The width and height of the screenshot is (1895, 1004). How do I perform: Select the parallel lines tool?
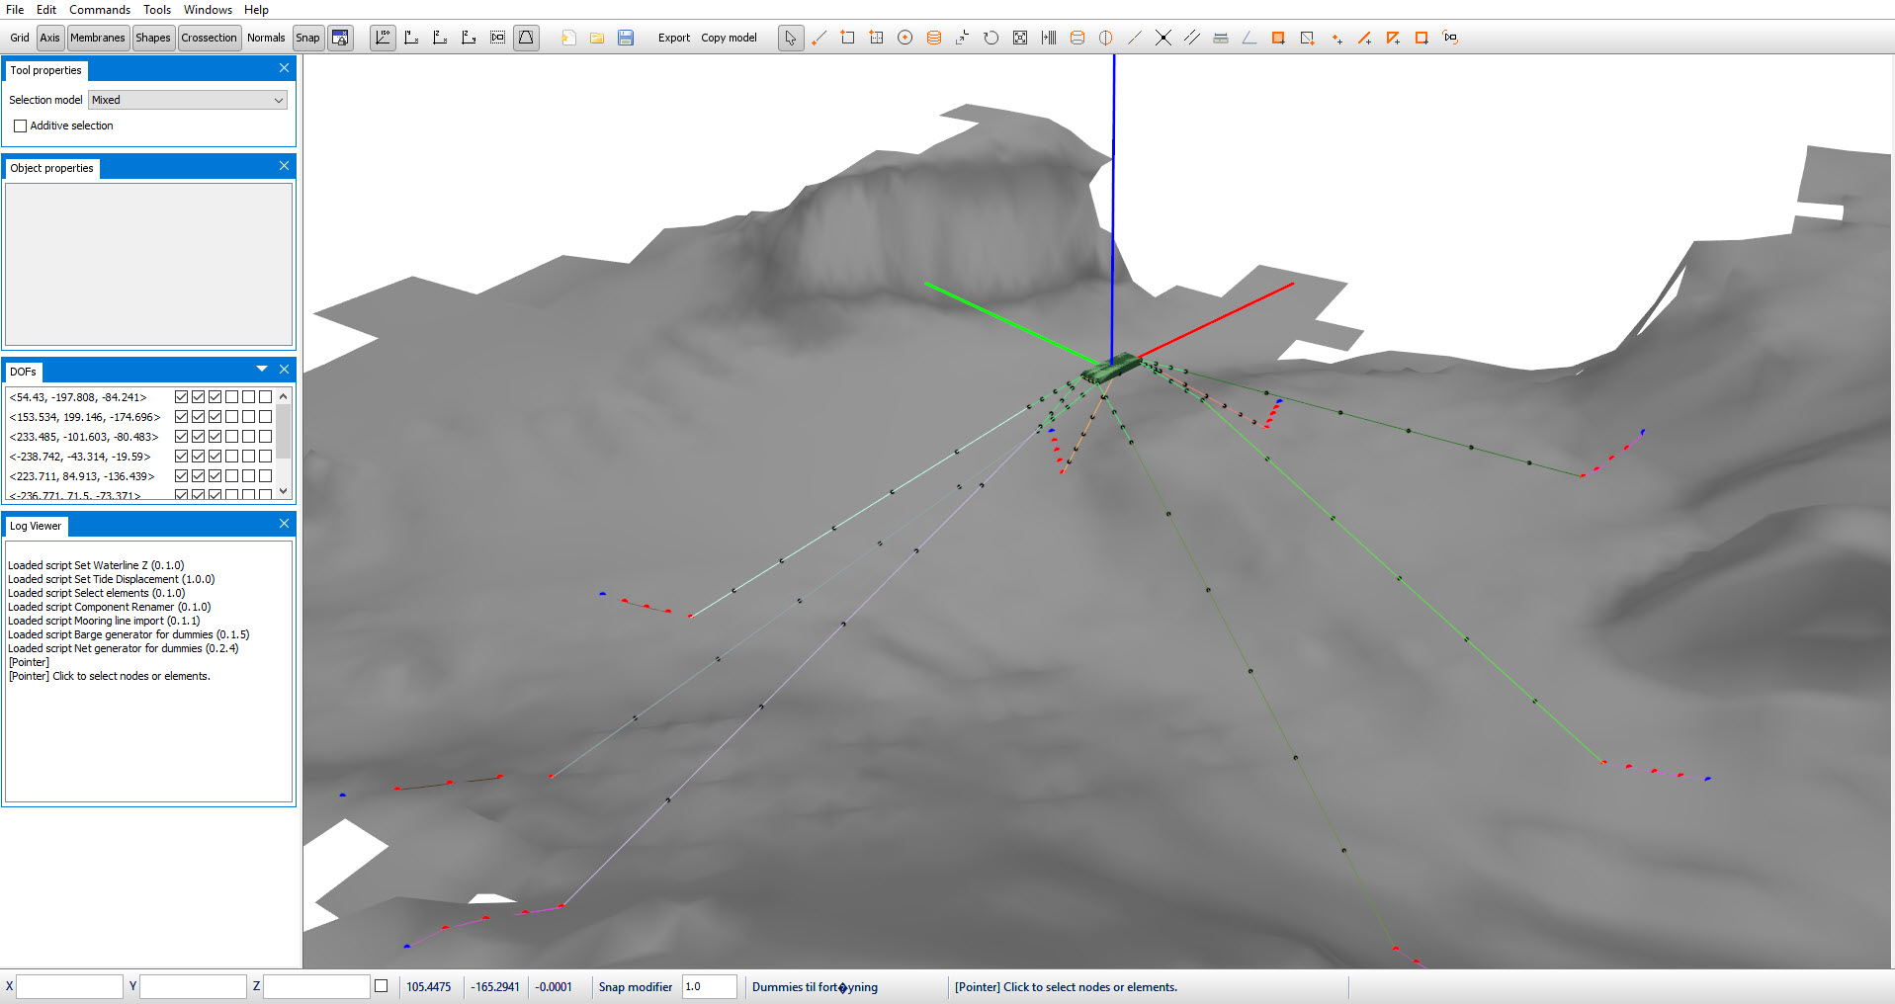(x=1192, y=38)
